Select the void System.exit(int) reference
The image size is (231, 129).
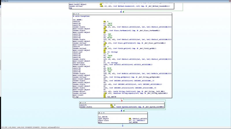[x=140, y=107]
